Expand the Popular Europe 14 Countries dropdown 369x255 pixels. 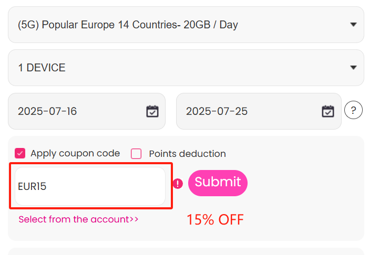tap(186, 25)
